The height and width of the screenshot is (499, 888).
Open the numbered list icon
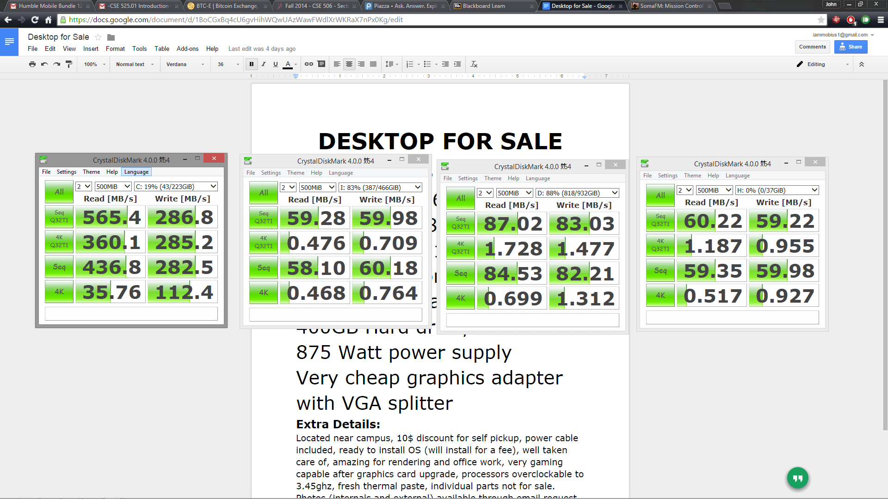click(410, 64)
